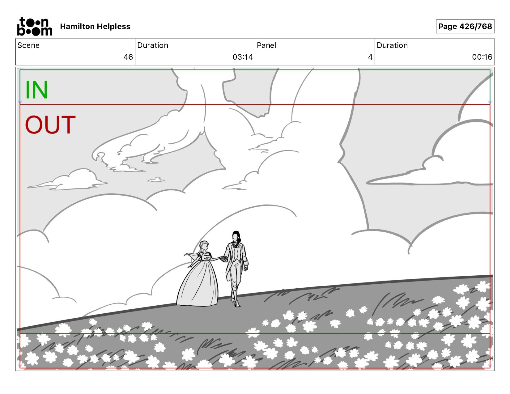Screen dimensions: 510x394
Task: Select the "Panel" header label
Action: point(266,45)
